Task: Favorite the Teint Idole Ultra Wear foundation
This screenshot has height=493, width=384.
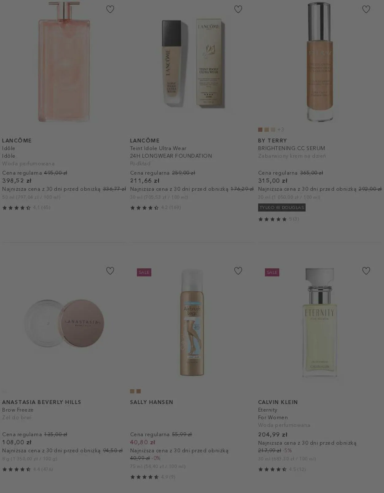Action: tap(238, 10)
